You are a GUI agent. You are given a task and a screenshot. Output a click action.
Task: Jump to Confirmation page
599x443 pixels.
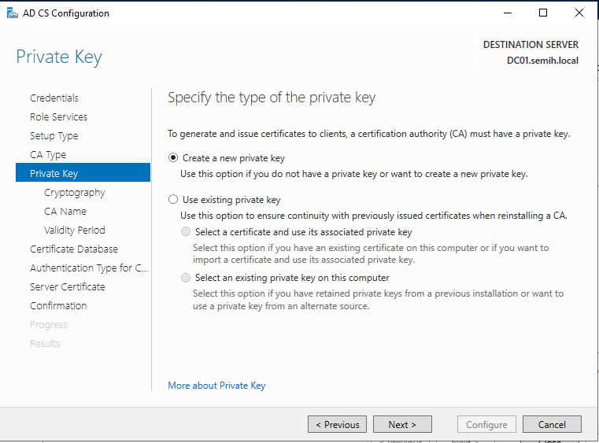pos(58,305)
